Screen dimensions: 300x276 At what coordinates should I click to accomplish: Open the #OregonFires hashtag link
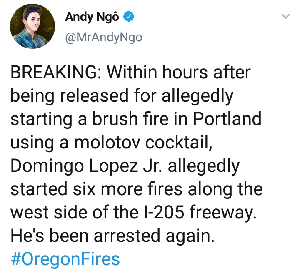(64, 259)
